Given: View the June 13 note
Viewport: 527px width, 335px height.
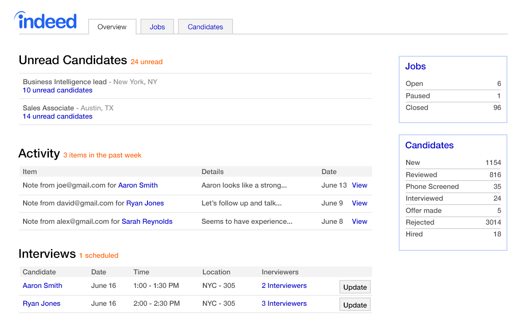Looking at the screenshot, I should [359, 185].
